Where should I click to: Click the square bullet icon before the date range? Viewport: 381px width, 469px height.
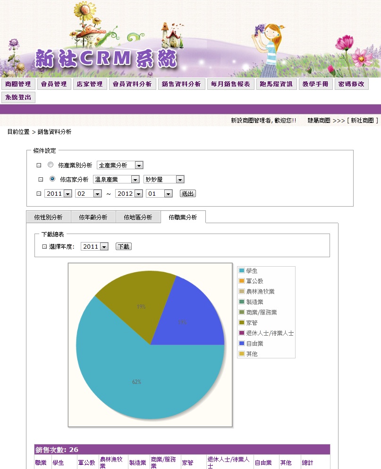click(39, 193)
